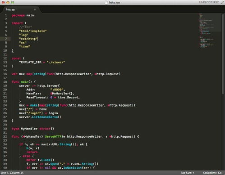The width and height of the screenshot is (225, 175).
Task: Click 'os.IsNotExist(err)' on line 40
Action: [74, 168]
